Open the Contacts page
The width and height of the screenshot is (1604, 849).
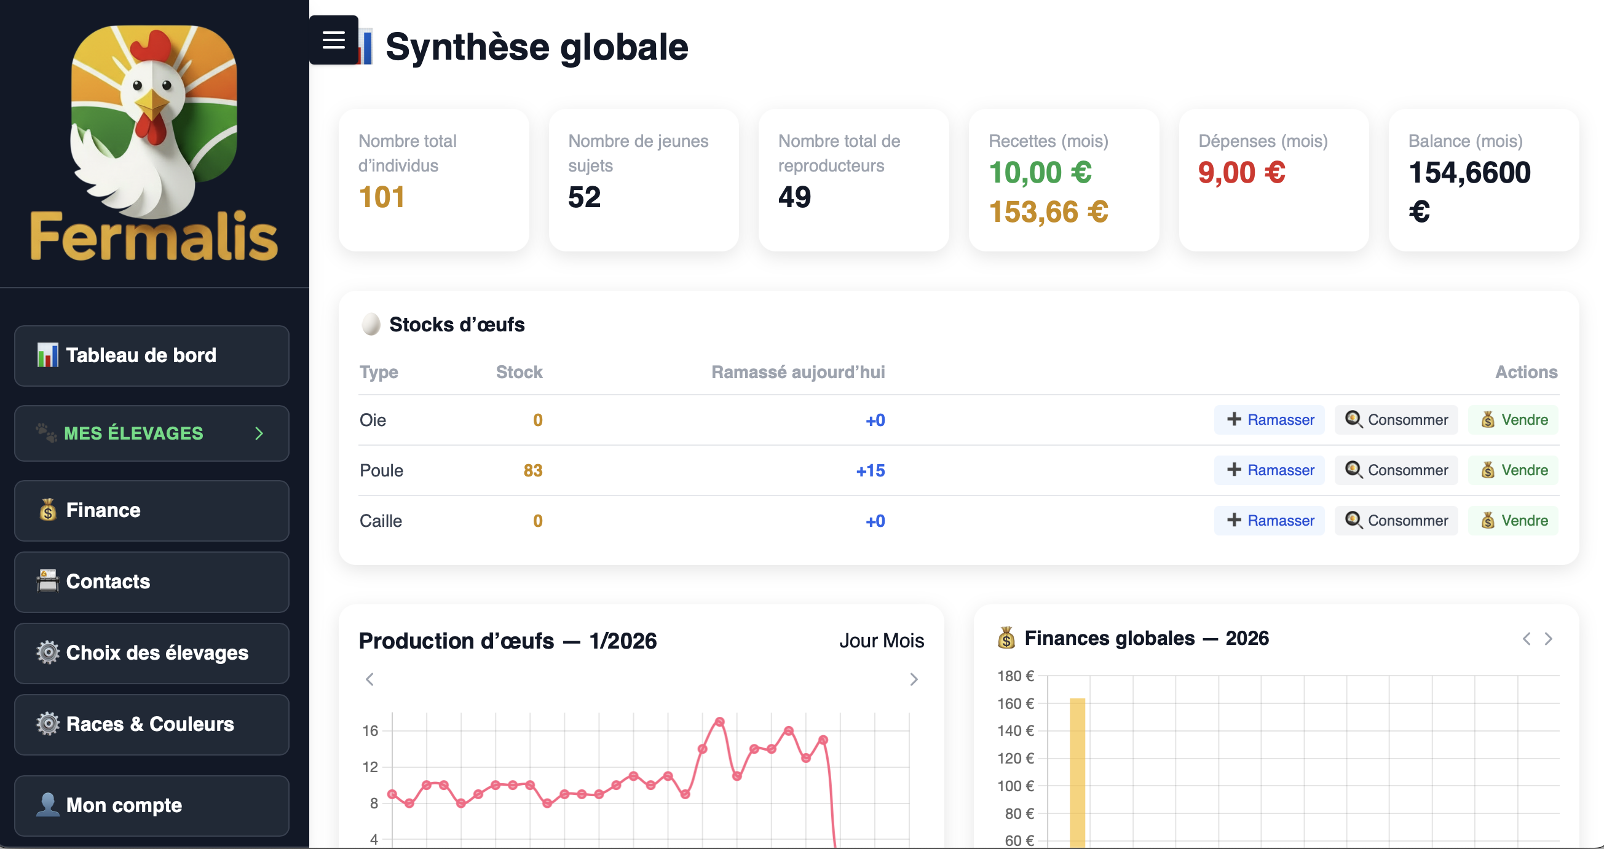click(x=108, y=582)
